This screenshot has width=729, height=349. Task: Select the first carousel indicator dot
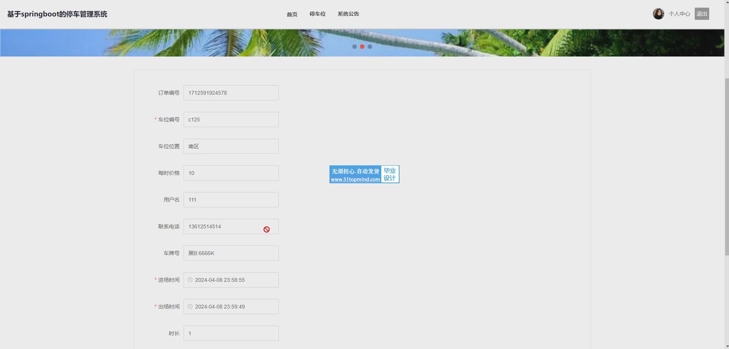pyautogui.click(x=355, y=46)
